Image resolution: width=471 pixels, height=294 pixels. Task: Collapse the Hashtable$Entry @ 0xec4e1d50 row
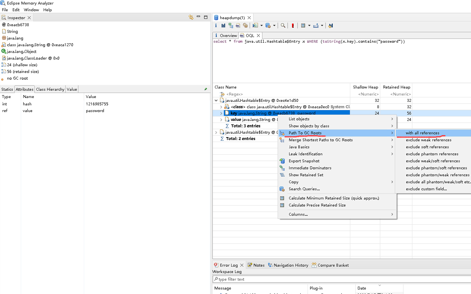(x=216, y=100)
